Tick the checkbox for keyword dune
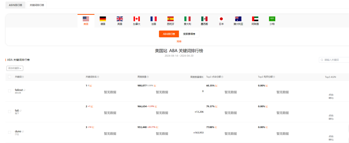The image size is (349, 143). point(9,132)
